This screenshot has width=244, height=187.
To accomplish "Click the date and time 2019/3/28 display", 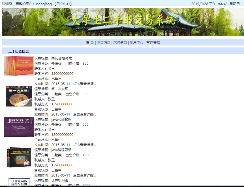I will pos(215,4).
